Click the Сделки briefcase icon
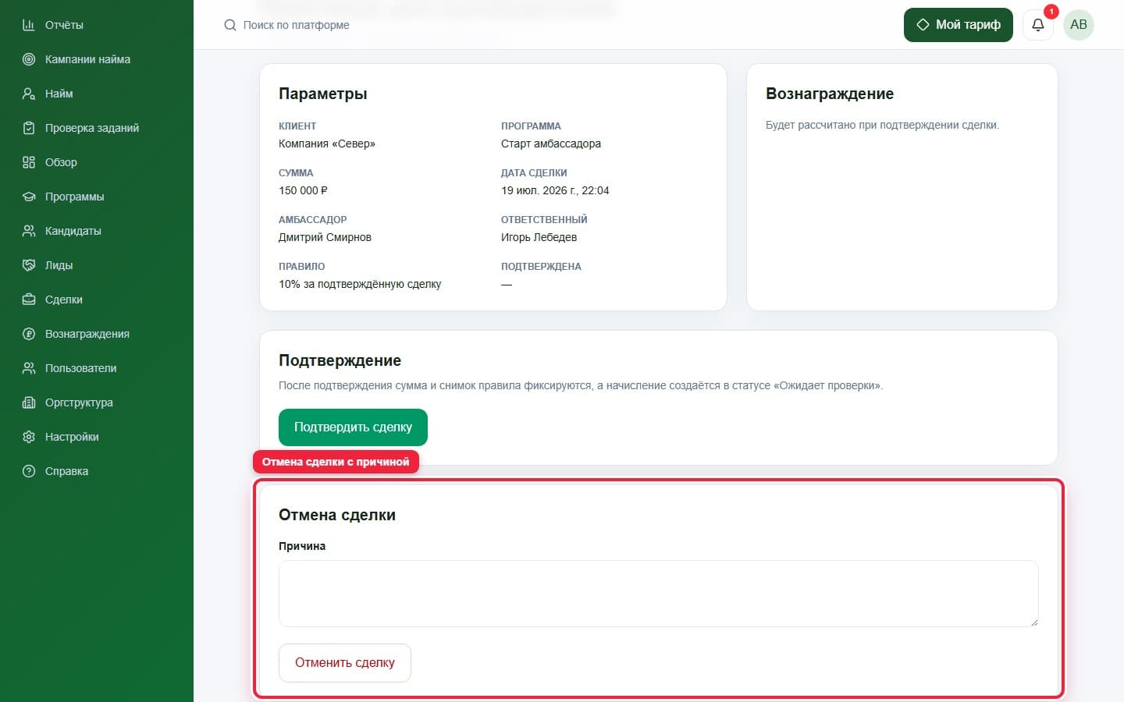Screen dimensions: 1124x702 pos(29,300)
